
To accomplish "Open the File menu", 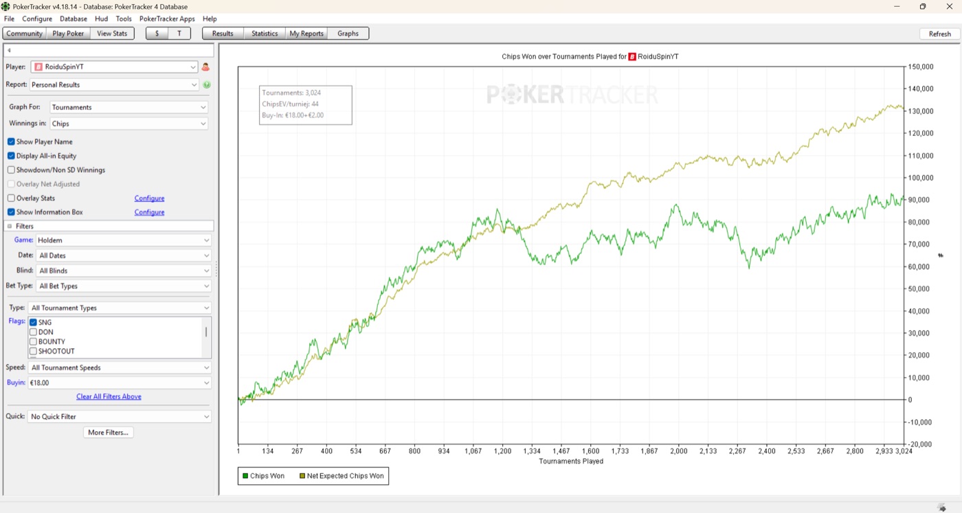I will click(x=9, y=19).
